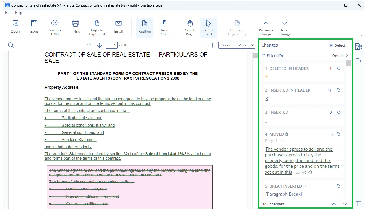Click the [Paragraph Break] link
This screenshot has height=210, width=366.
283,194
